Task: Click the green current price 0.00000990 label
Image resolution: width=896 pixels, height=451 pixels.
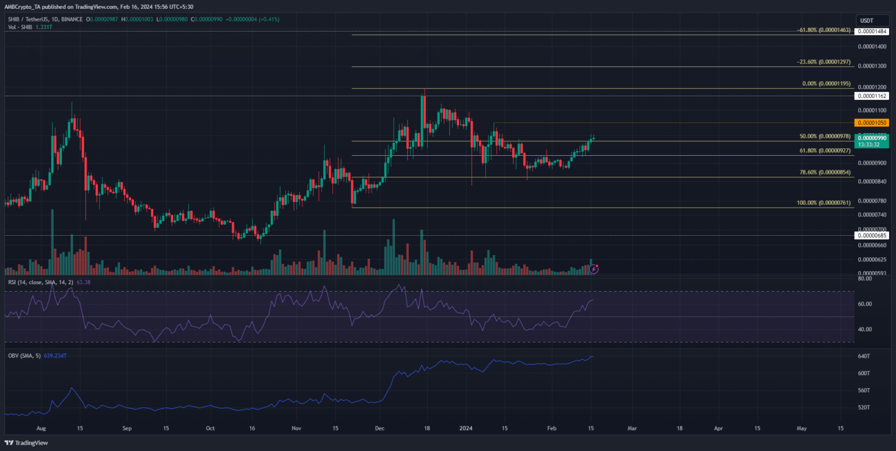Action: pyautogui.click(x=871, y=138)
